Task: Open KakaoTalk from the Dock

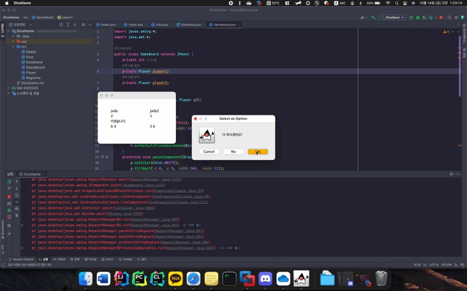Action: (x=175, y=278)
